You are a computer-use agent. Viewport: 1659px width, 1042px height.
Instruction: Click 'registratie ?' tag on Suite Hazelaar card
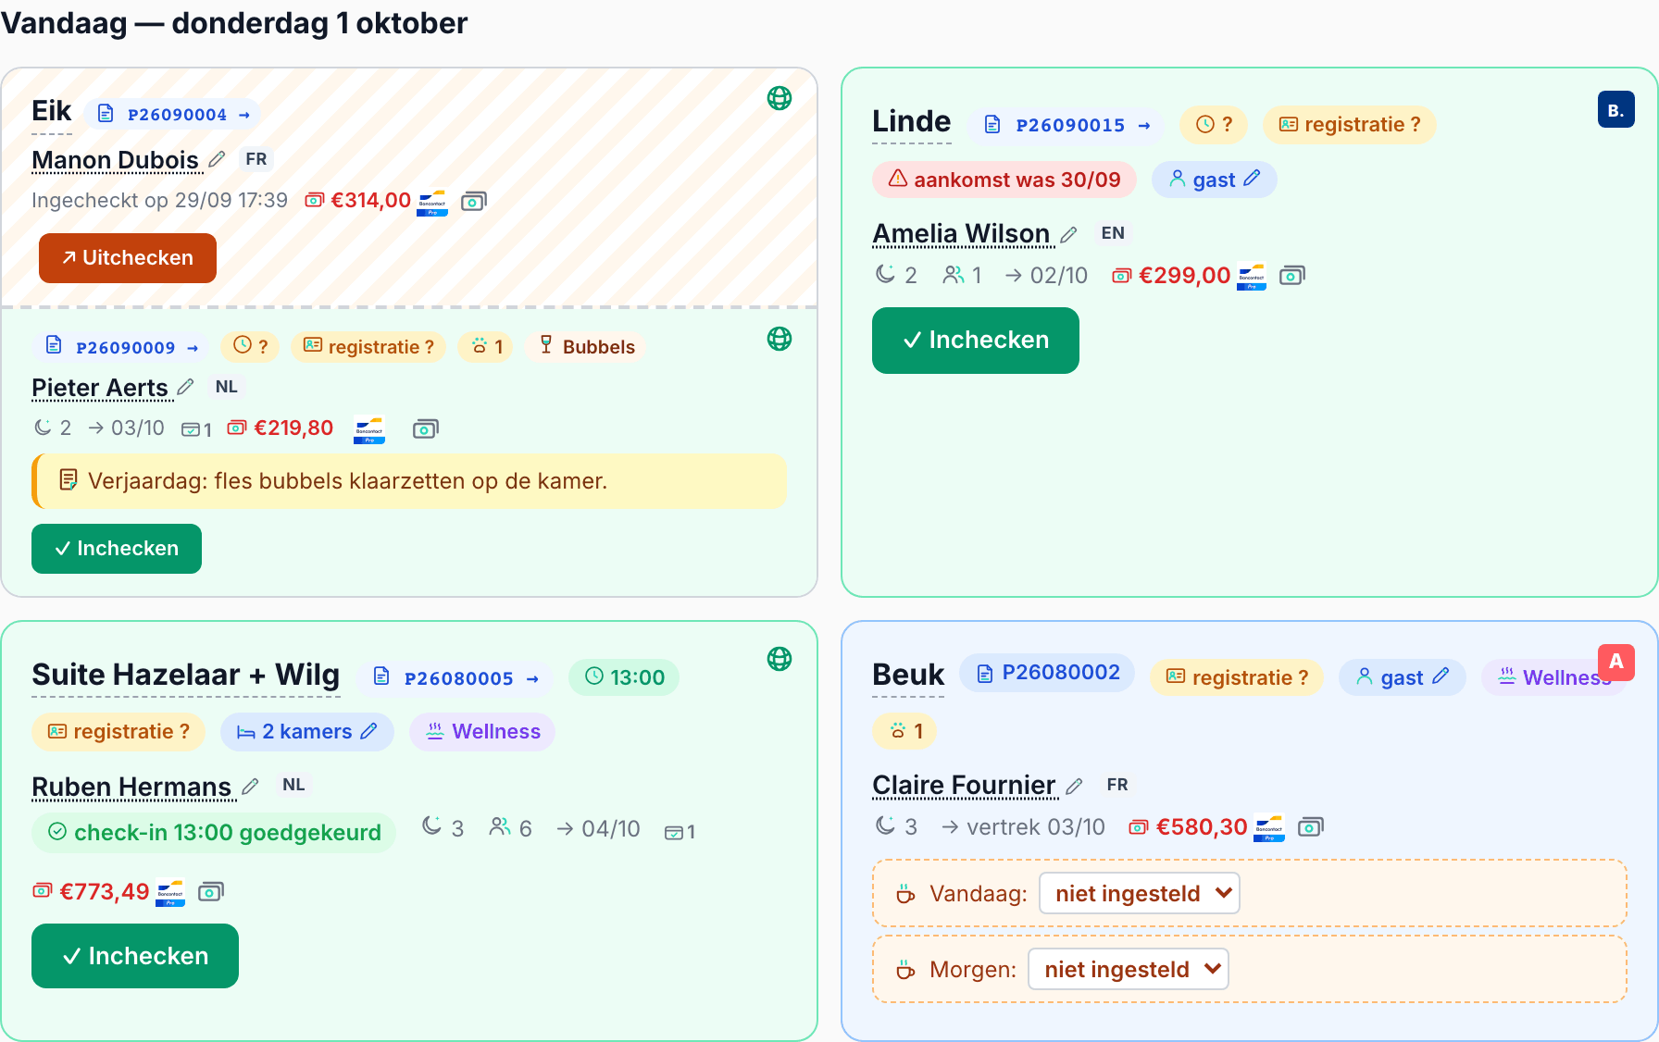click(x=118, y=732)
